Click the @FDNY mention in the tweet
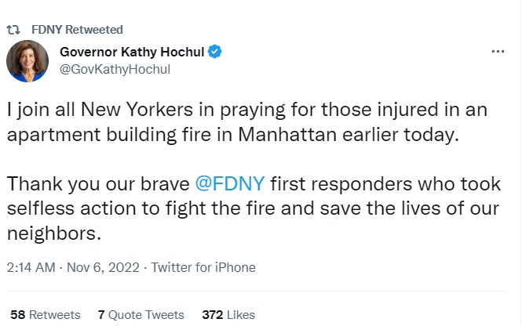522x326 pixels. coord(231,185)
